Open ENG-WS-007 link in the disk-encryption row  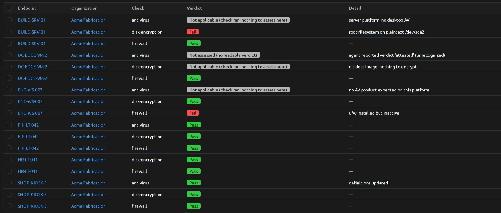click(x=30, y=101)
